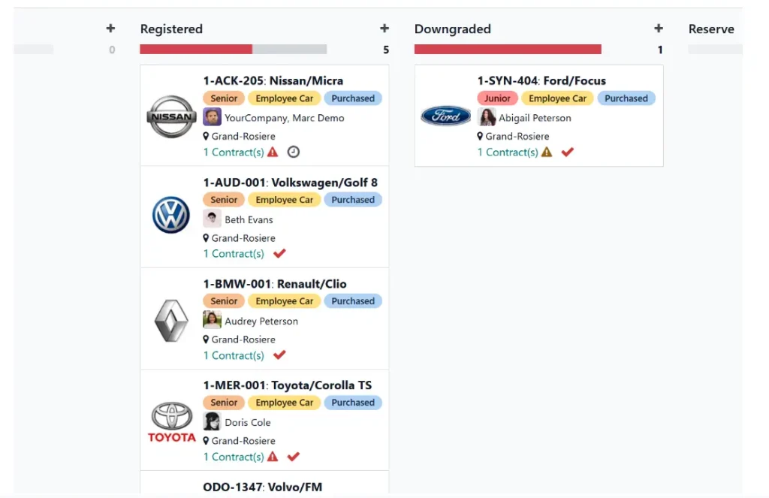The height and width of the screenshot is (498, 769).
Task: Click the red checkmark on Renault/Clio card
Action: click(x=279, y=355)
